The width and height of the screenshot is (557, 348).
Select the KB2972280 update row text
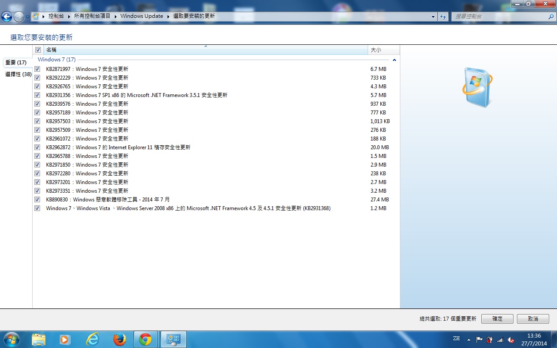[x=87, y=174]
